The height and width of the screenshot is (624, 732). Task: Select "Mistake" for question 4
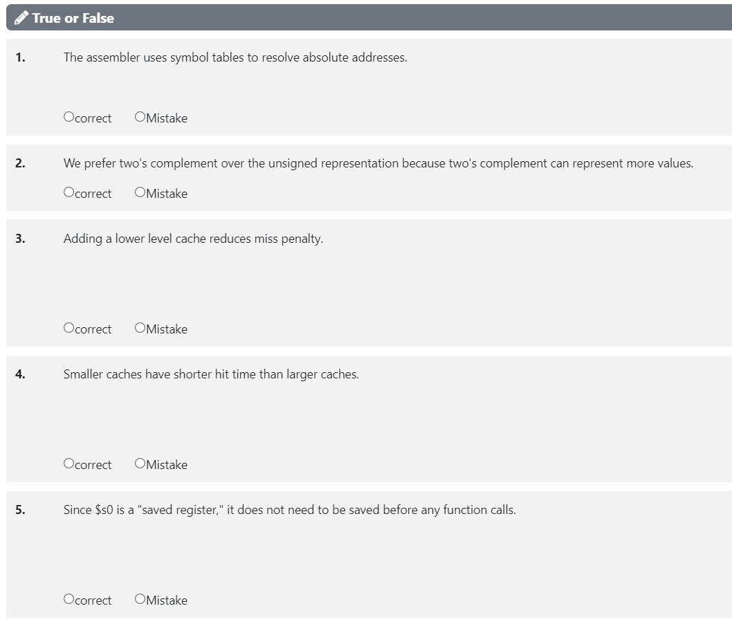[x=140, y=464]
